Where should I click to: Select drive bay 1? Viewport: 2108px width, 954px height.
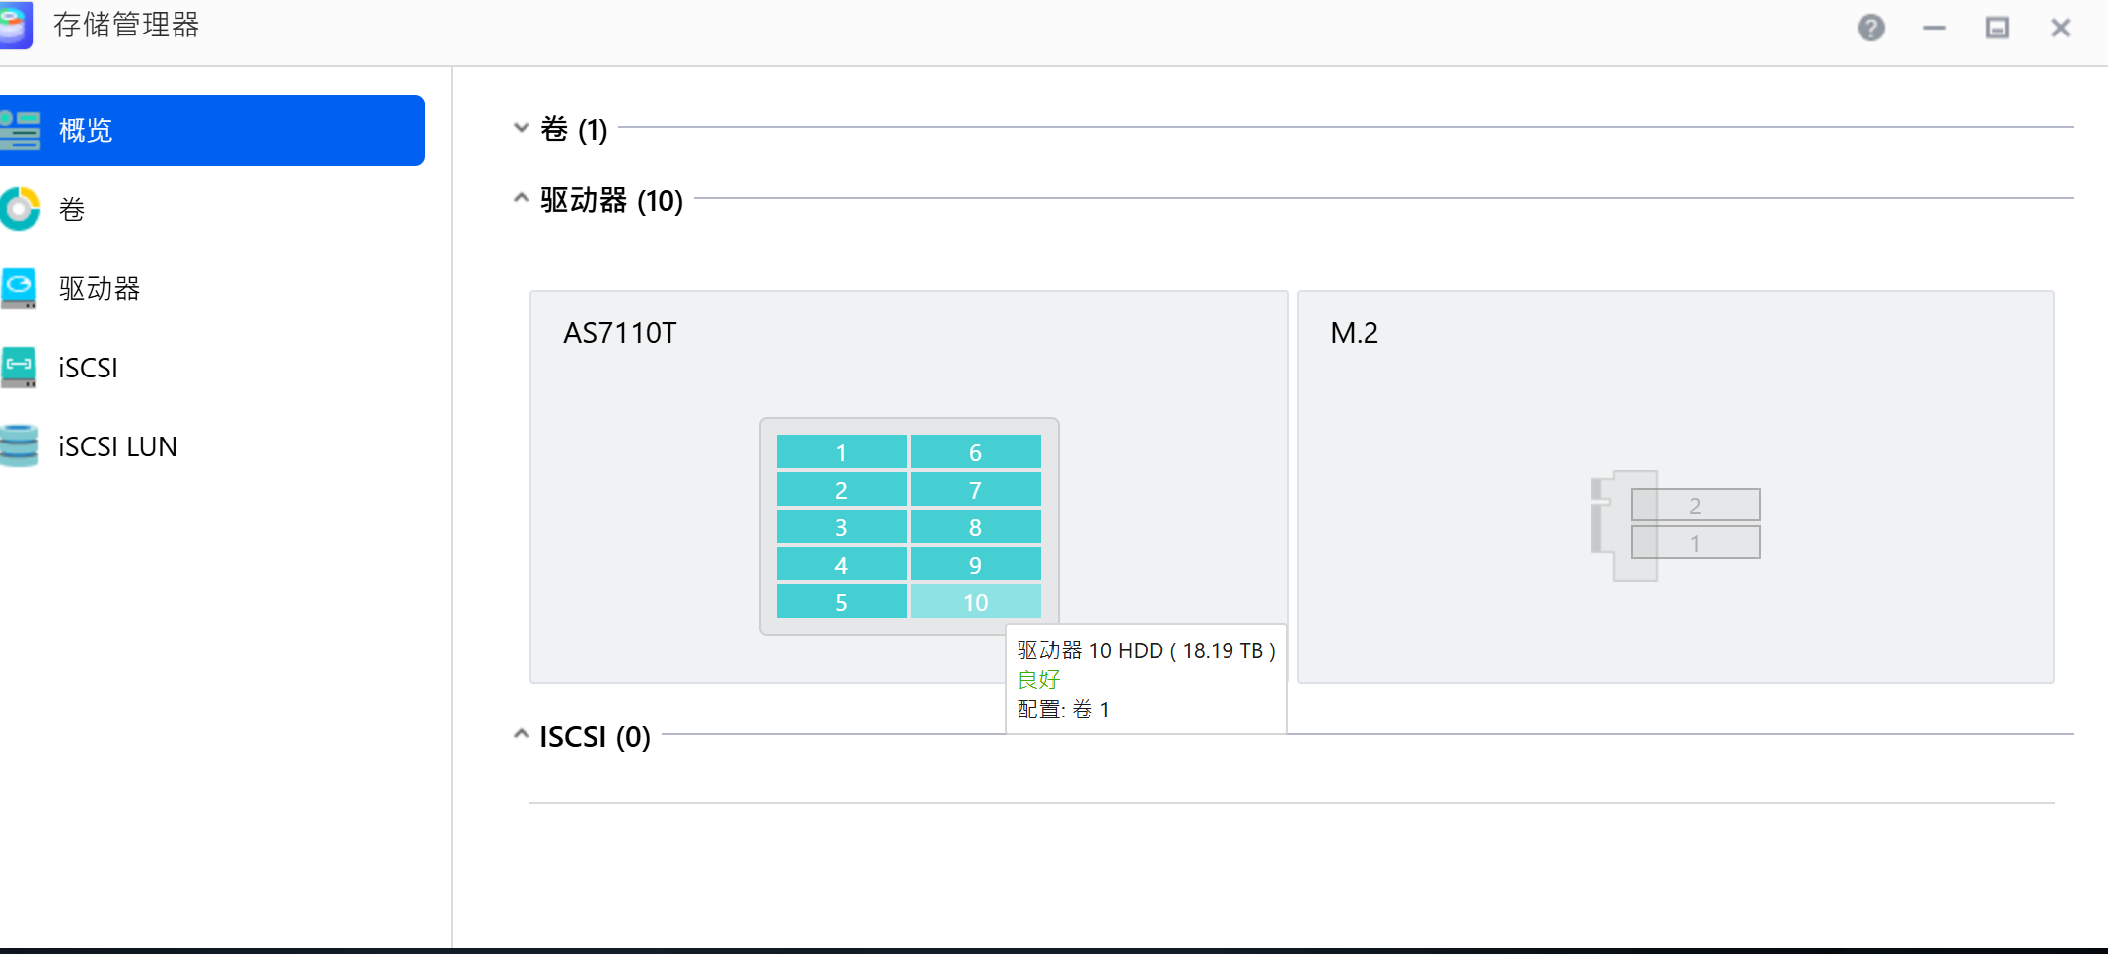tap(841, 452)
